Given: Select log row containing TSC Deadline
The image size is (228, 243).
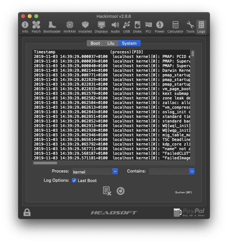Looking at the screenshot, I should 111,140.
